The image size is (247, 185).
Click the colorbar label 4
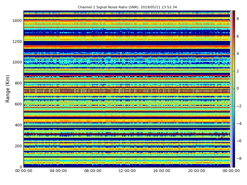(238, 54)
